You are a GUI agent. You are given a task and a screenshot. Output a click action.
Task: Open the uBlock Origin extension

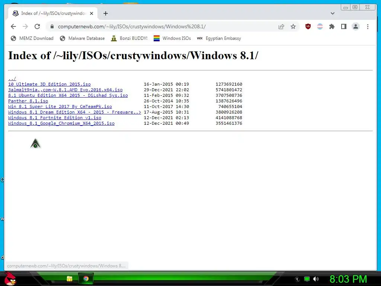(308, 26)
